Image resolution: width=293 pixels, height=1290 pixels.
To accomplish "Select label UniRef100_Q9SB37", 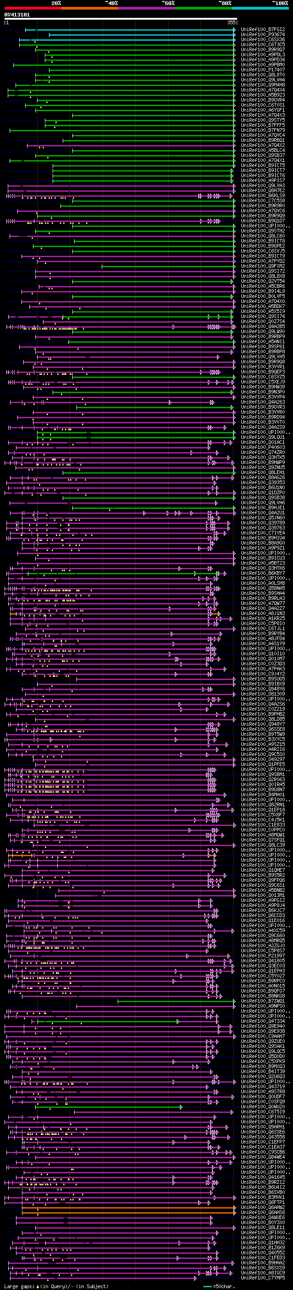I will coord(263,155).
